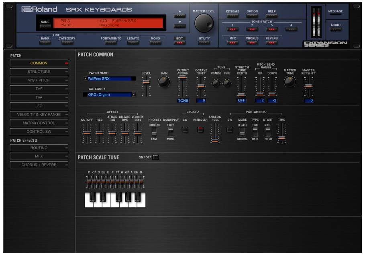
Task: Toggle the Chorus switch
Action: pyautogui.click(x=252, y=43)
